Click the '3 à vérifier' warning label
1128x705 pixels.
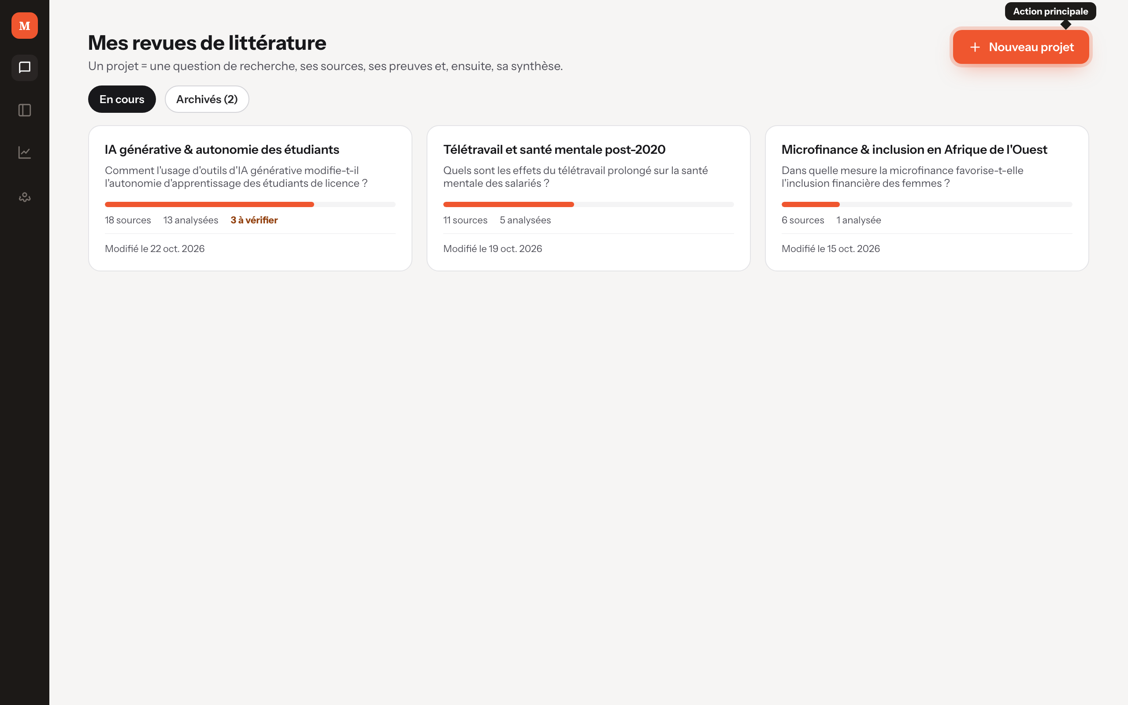pyautogui.click(x=254, y=220)
